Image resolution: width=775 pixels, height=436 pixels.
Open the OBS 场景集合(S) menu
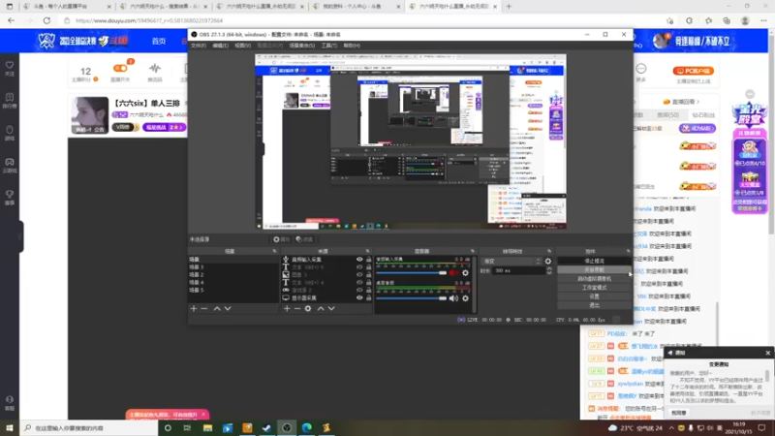(x=302, y=46)
